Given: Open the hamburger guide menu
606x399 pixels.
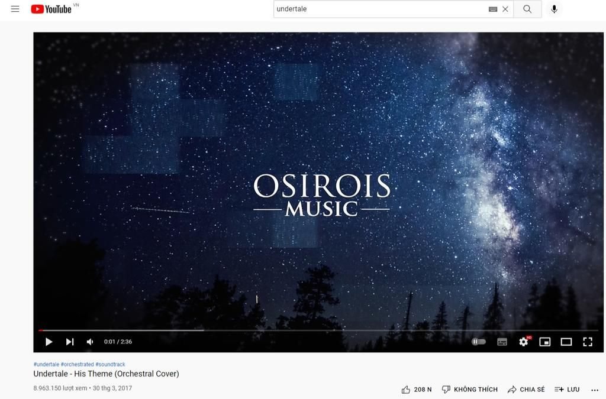Looking at the screenshot, I should (x=15, y=9).
